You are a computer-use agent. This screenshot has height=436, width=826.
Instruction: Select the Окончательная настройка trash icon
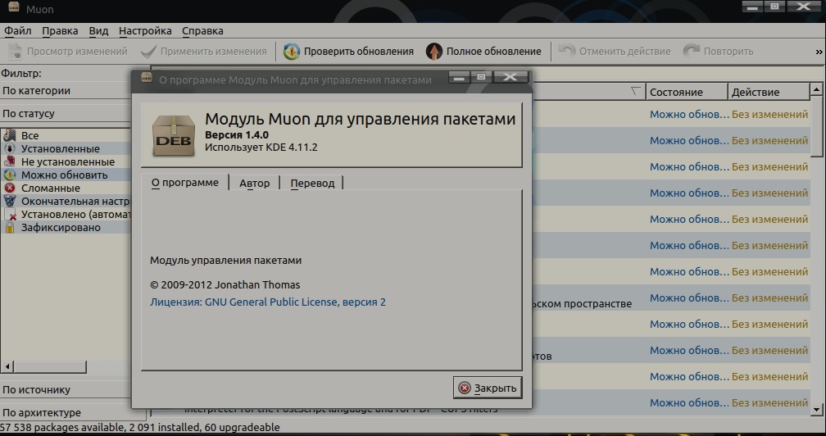(10, 201)
